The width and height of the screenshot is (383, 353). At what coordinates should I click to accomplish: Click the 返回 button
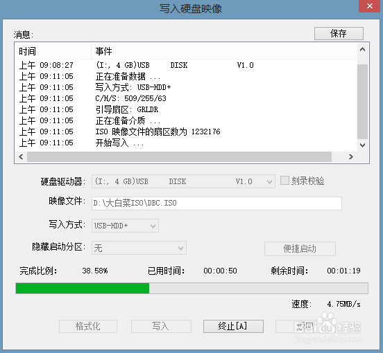coord(305,326)
